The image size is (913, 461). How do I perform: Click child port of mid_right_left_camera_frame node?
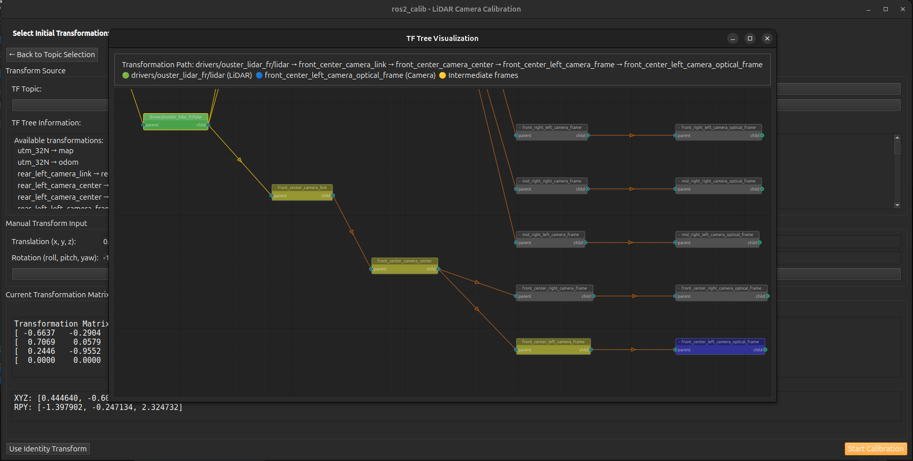click(x=585, y=243)
